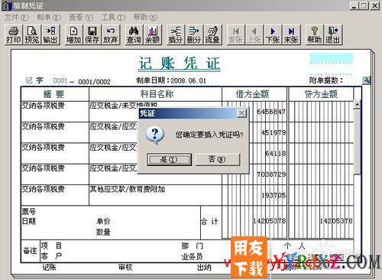Click debit amount 6456847

click(271, 112)
